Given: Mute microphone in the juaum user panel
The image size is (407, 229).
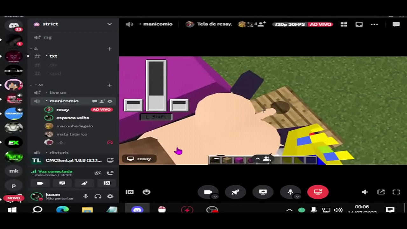Looking at the screenshot, I should 86,197.
